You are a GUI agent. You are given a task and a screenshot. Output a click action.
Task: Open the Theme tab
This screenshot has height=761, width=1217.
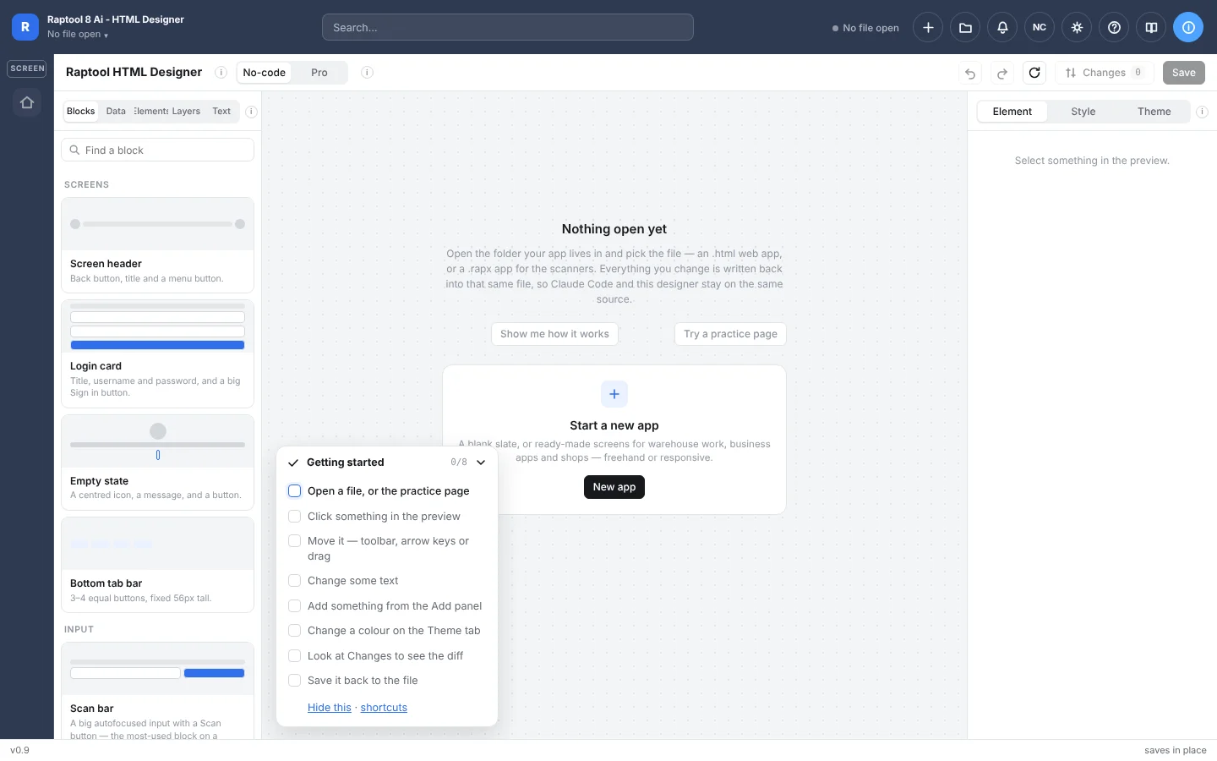coord(1154,112)
